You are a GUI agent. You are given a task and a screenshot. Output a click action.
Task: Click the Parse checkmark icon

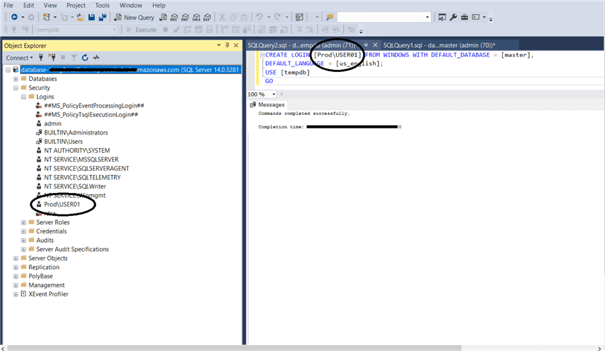pyautogui.click(x=176, y=30)
